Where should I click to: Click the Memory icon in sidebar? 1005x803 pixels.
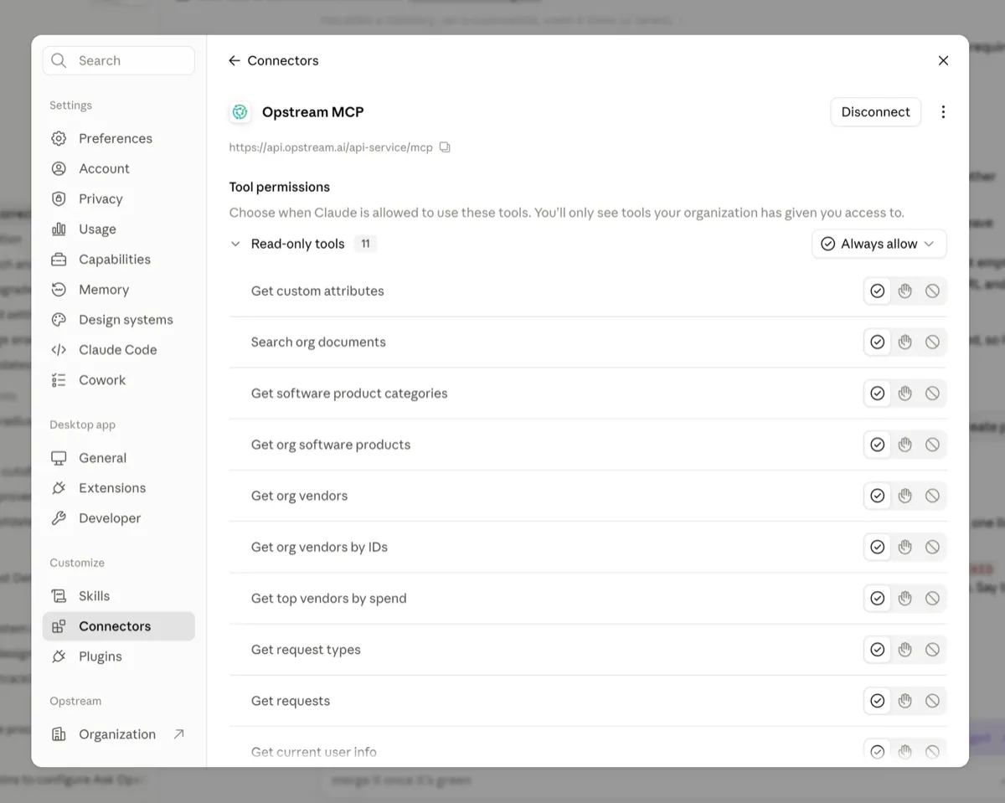(x=59, y=289)
